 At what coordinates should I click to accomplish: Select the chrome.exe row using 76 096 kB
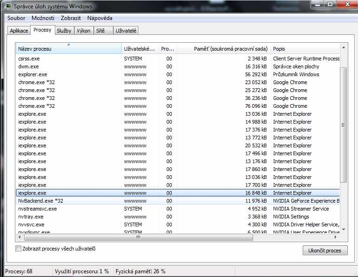point(36,106)
